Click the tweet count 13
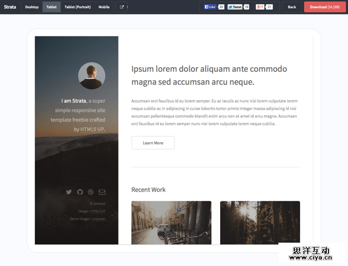This screenshot has height=266, width=348. click(246, 7)
